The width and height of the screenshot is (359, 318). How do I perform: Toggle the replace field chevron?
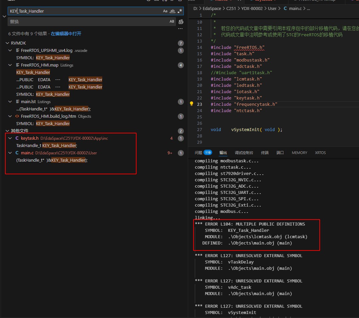[4, 16]
